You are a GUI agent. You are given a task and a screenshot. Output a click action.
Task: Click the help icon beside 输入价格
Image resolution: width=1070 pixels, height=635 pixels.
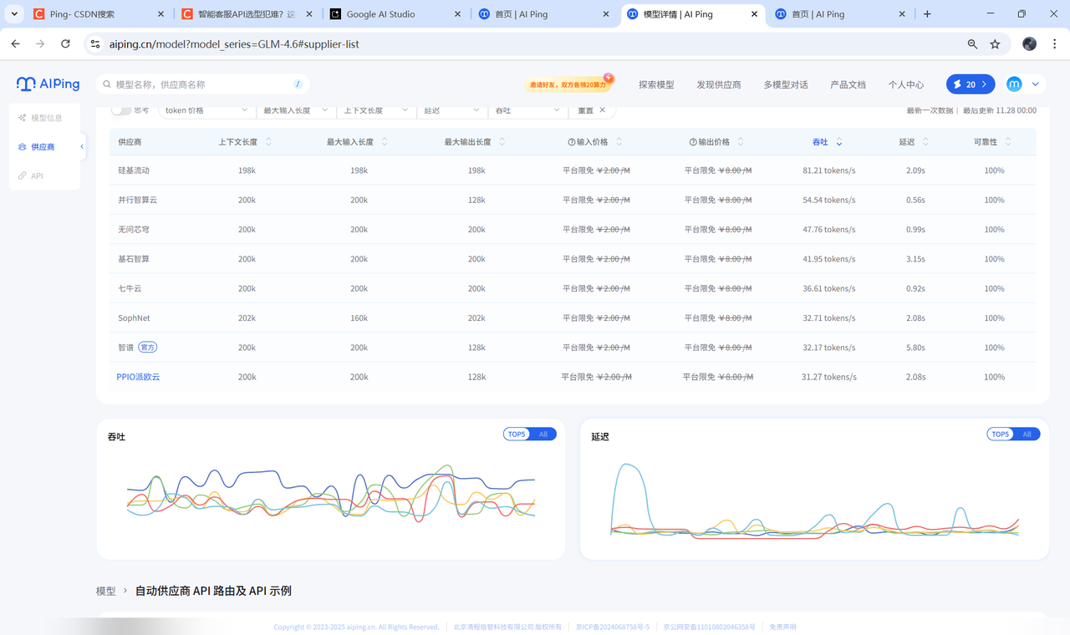[x=572, y=142]
